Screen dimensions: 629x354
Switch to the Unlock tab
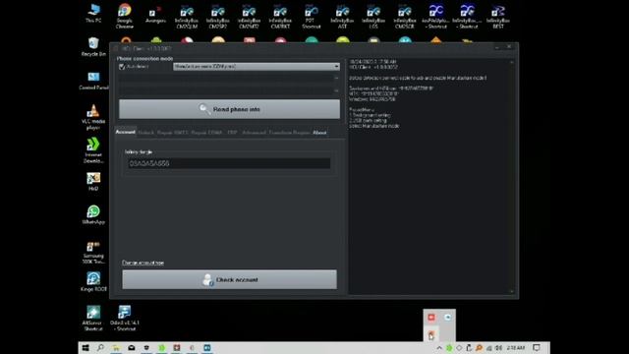click(x=146, y=133)
